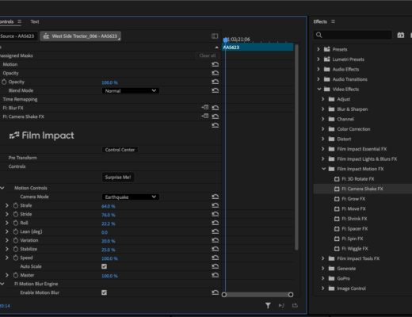
Task: Click the Stabilize value 25.0 %
Action: click(109, 250)
